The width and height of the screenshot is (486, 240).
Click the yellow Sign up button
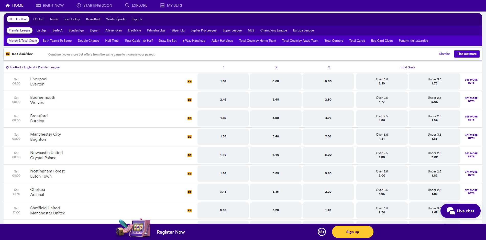(x=353, y=232)
